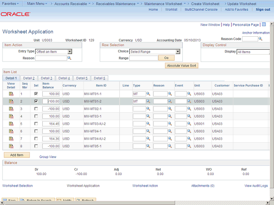Click Event lookup icon in row 3

(x=189, y=109)
